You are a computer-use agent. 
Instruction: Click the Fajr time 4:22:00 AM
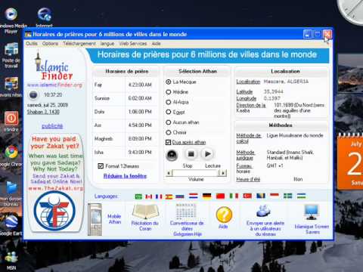(140, 85)
